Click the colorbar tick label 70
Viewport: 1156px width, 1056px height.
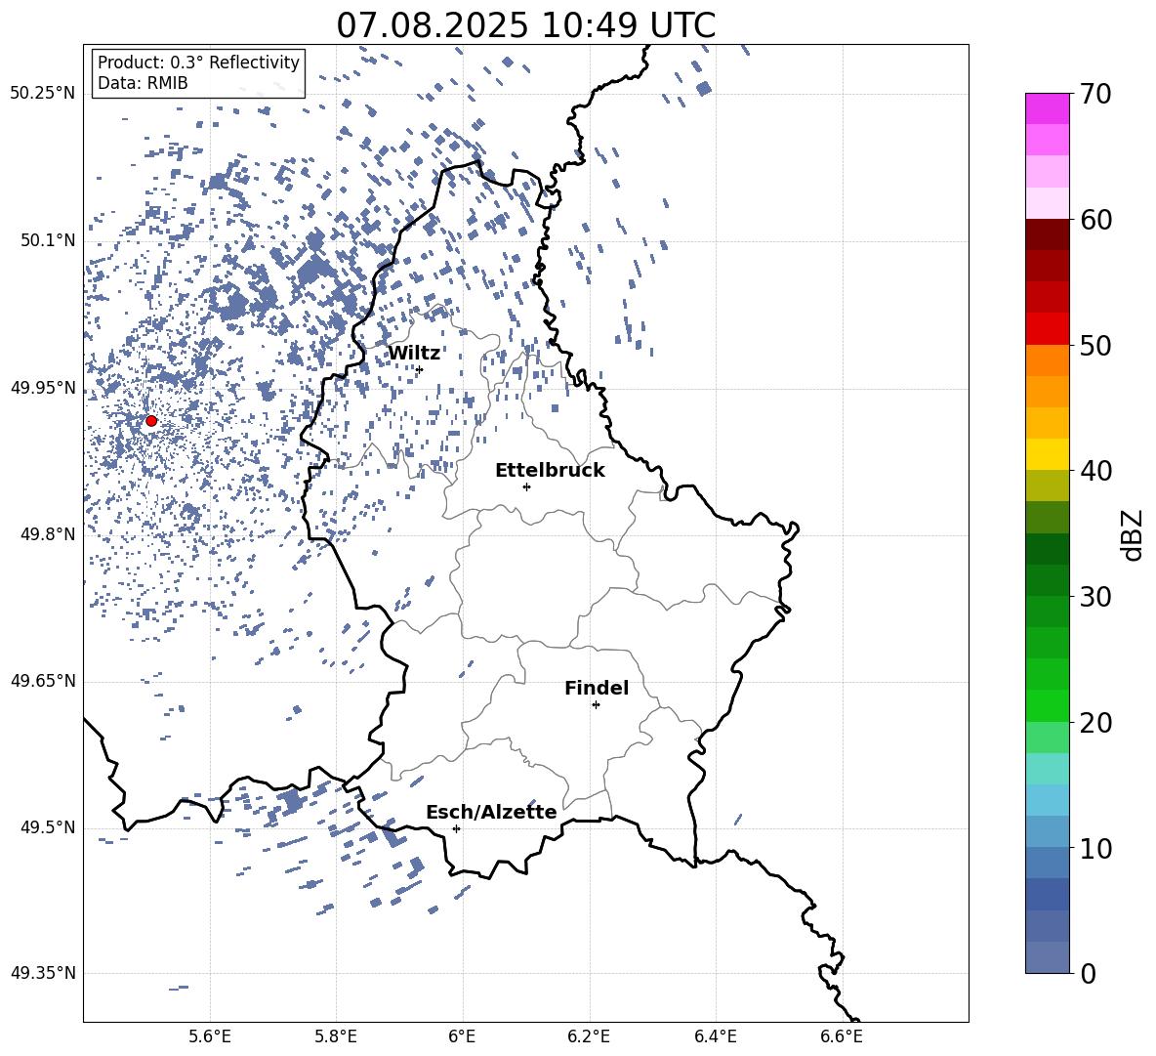pos(1095,94)
